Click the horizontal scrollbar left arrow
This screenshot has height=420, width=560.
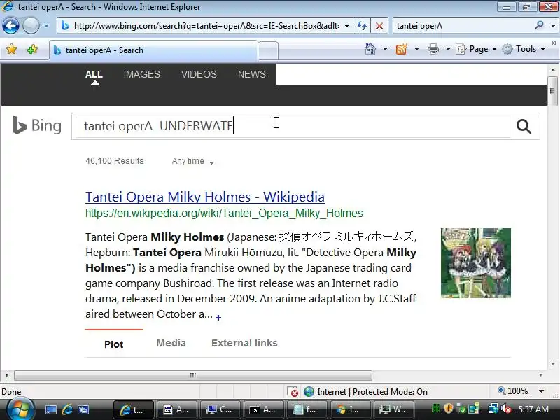pyautogui.click(x=7, y=375)
